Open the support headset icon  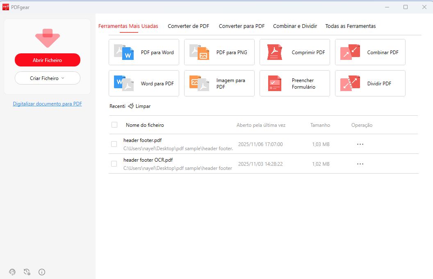pos(12,272)
